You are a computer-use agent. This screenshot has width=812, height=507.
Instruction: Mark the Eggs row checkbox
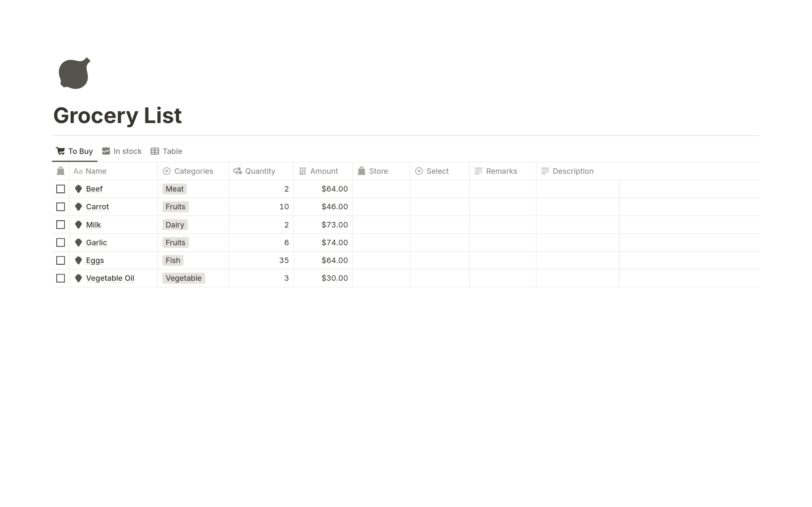click(x=60, y=260)
